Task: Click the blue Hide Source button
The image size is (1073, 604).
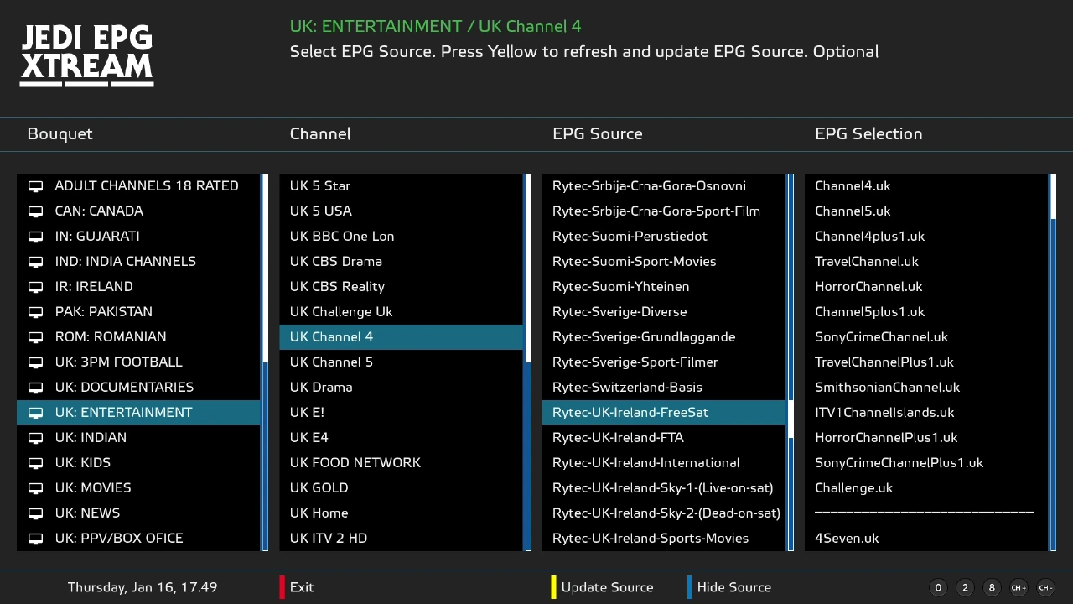Action: pos(729,587)
